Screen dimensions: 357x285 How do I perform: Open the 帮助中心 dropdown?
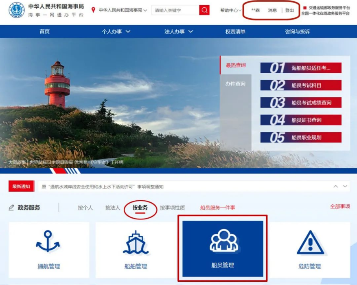click(x=230, y=11)
